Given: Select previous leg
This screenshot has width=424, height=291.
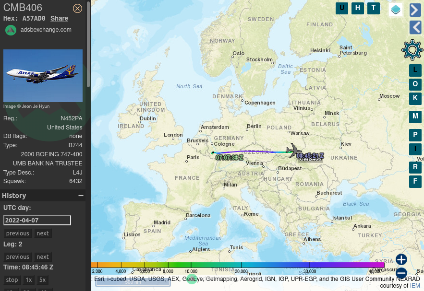Looking at the screenshot, I should 18,256.
